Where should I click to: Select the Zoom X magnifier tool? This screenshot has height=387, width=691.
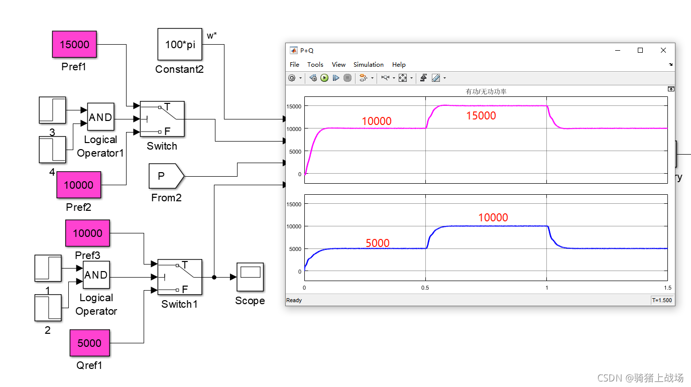[x=385, y=78]
